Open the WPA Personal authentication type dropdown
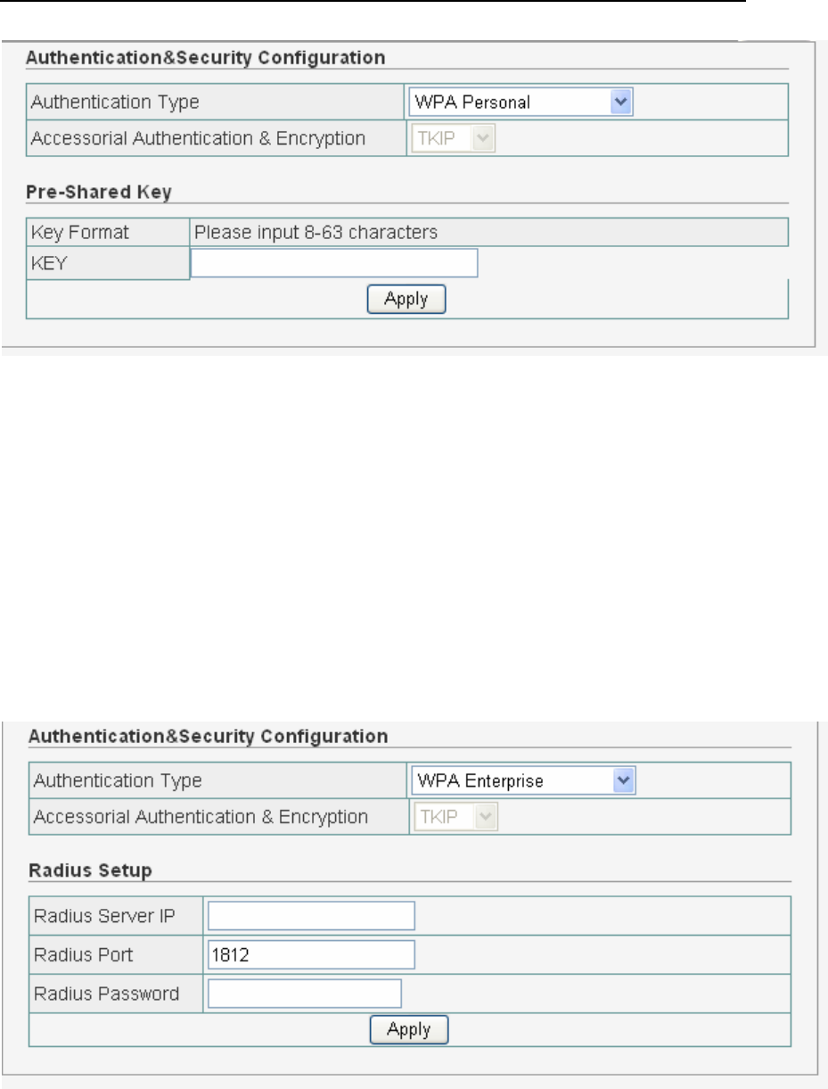The width and height of the screenshot is (828, 1089). coord(521,102)
